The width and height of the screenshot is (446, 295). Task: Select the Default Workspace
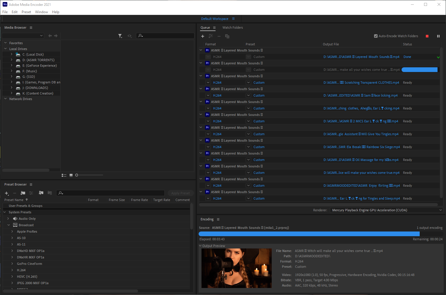[x=215, y=19]
